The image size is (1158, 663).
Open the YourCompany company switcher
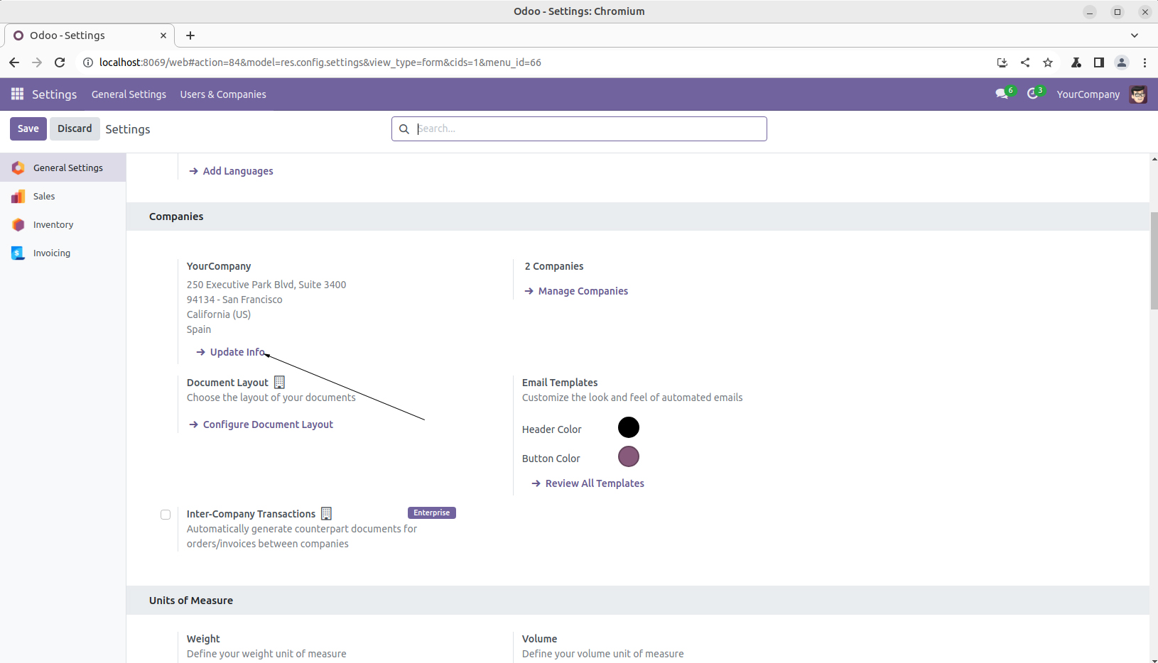tap(1088, 94)
